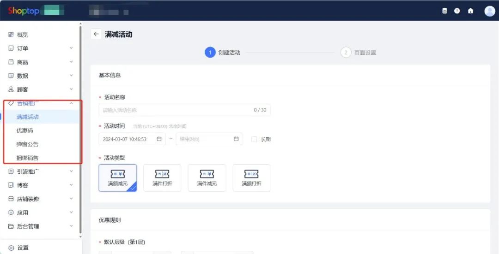Click the 订单 menu label
The width and height of the screenshot is (499, 254).
tap(22, 48)
